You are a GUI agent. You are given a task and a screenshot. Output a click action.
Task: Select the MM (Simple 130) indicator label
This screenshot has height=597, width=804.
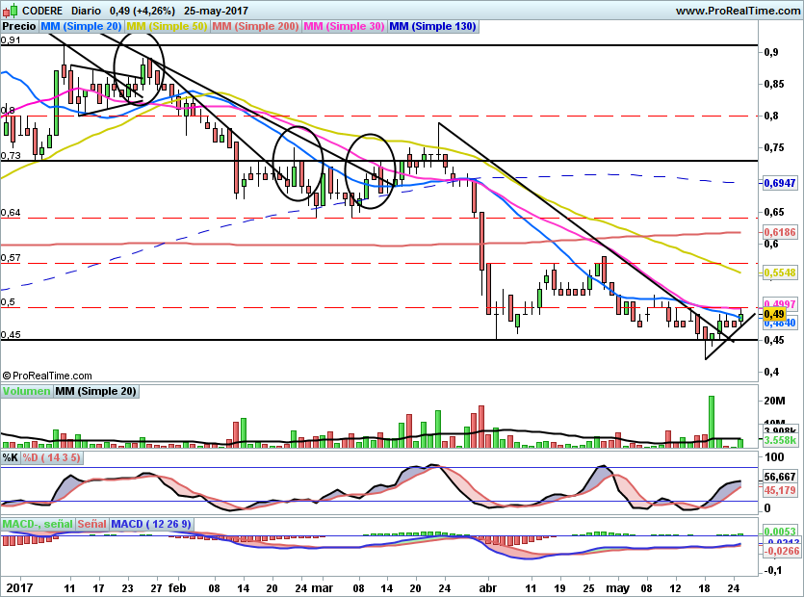tap(433, 27)
